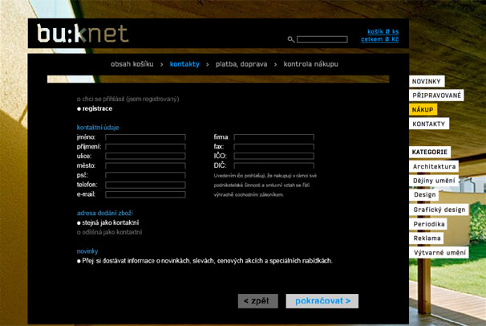The width and height of the screenshot is (486, 326).
Task: Browse the Architektura category
Action: tap(434, 166)
